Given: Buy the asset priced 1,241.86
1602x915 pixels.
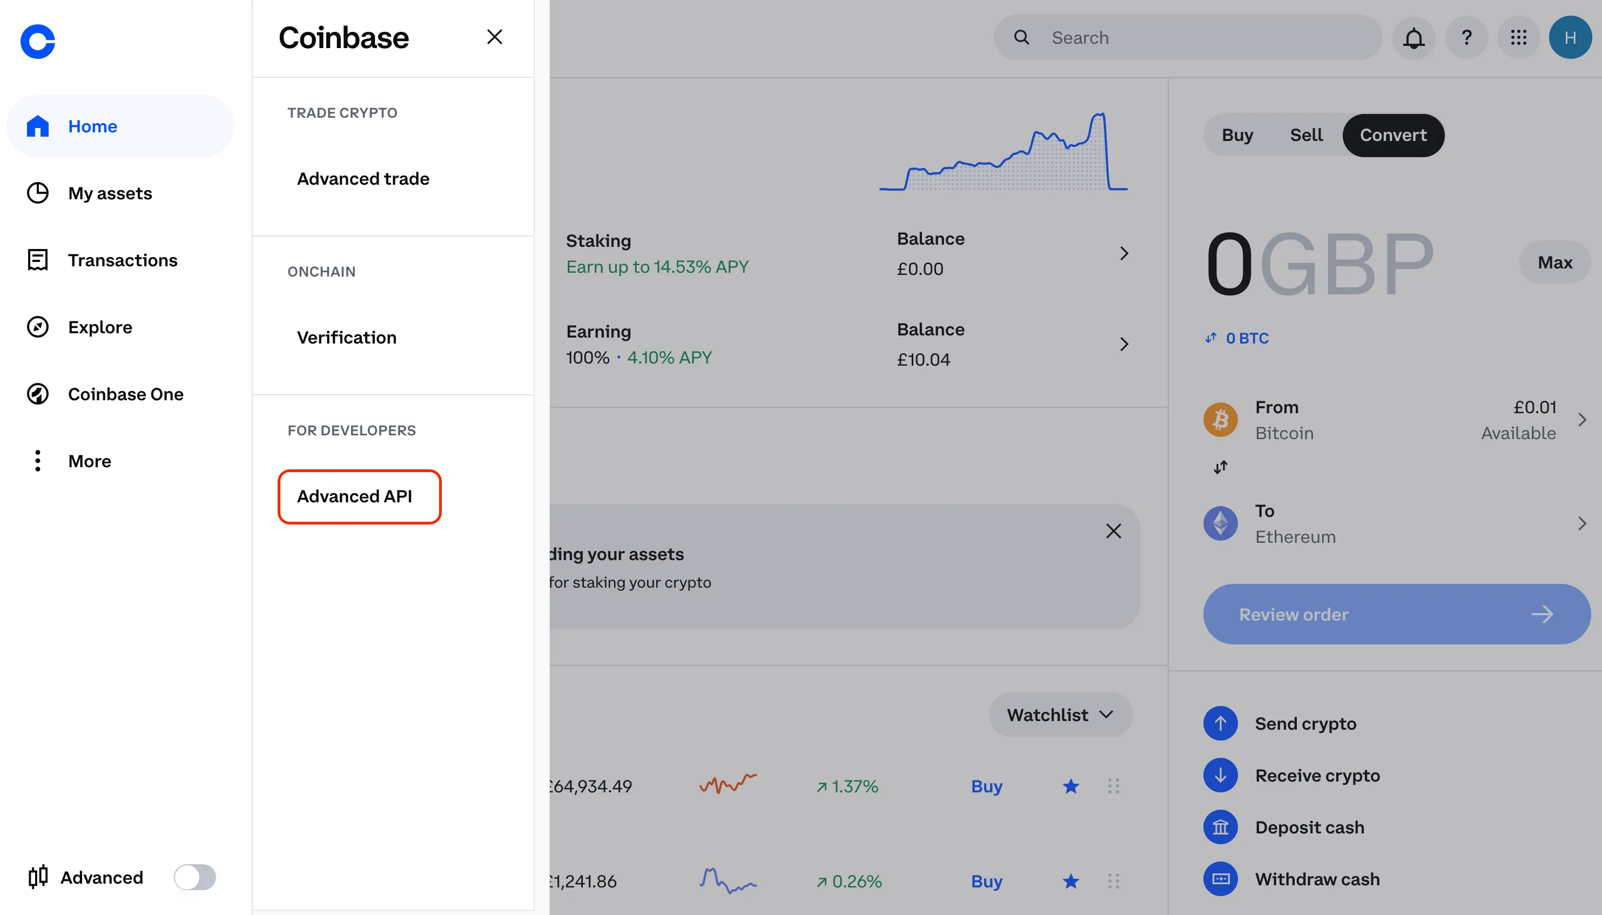Looking at the screenshot, I should pos(986,881).
